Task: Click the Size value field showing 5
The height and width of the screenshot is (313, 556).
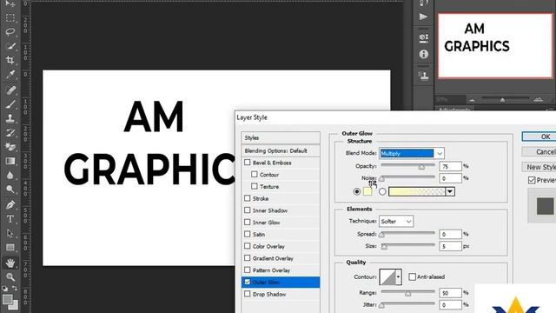Action: click(450, 246)
